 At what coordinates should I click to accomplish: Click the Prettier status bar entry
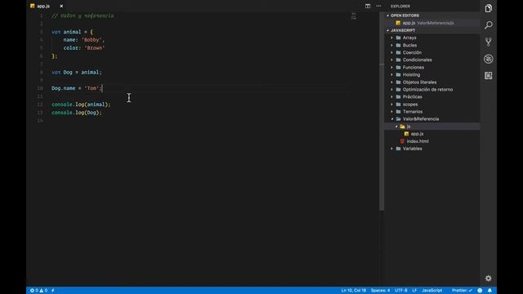(x=462, y=291)
